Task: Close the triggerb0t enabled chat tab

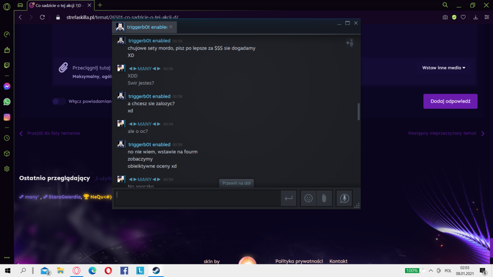Action: click(x=171, y=27)
